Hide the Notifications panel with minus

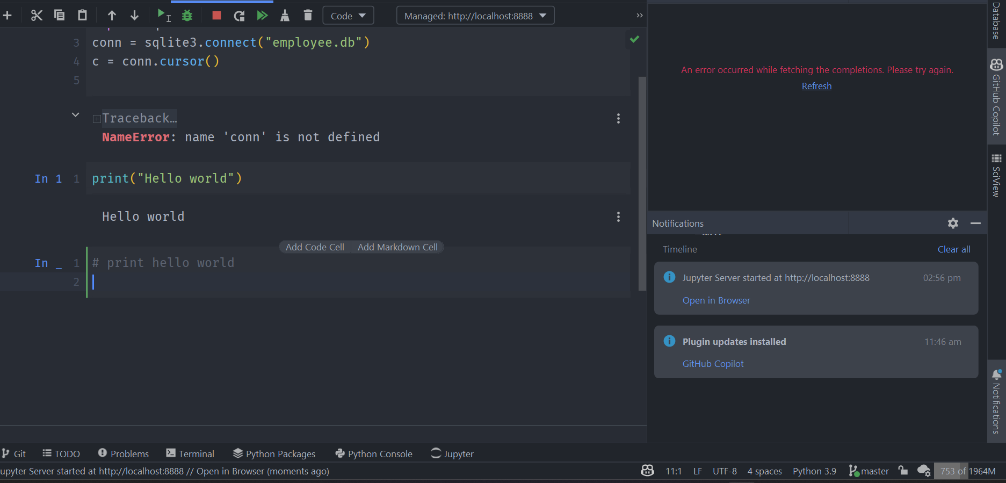pos(975,223)
